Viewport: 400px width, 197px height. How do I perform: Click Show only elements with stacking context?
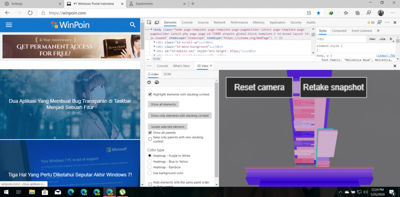pyautogui.click(x=179, y=116)
